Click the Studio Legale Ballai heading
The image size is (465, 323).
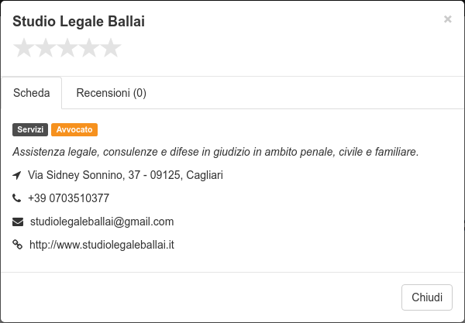pyautogui.click(x=78, y=22)
